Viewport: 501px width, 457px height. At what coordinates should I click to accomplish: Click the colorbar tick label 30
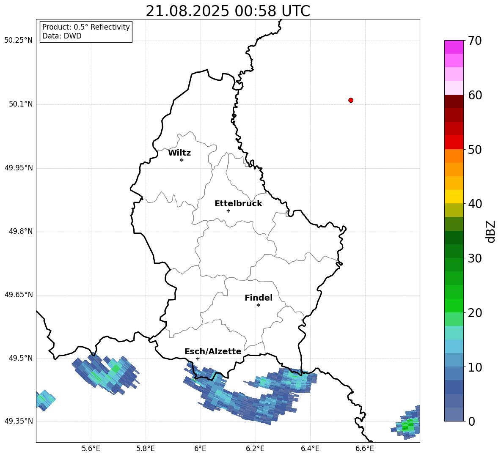475,258
